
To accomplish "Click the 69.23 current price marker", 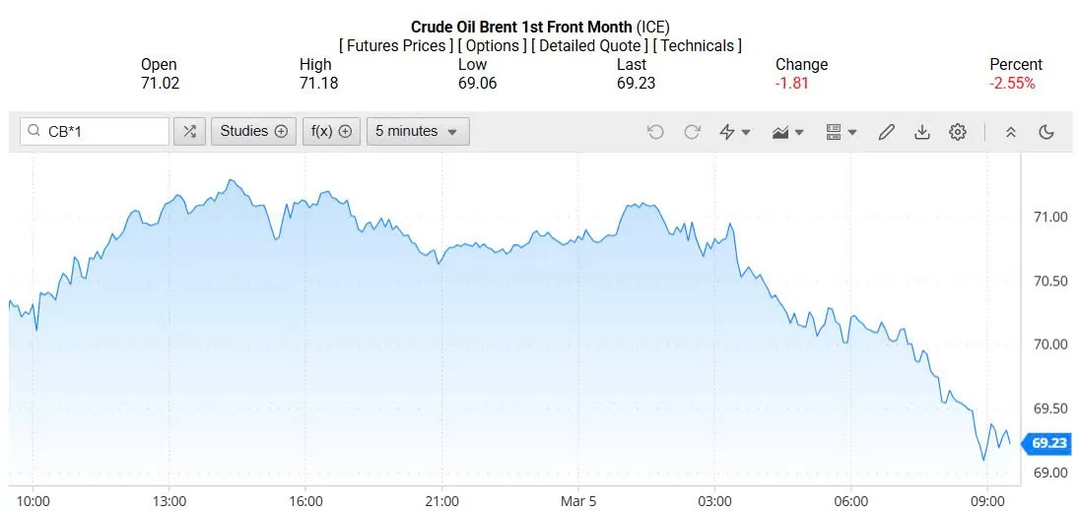I will (1048, 443).
